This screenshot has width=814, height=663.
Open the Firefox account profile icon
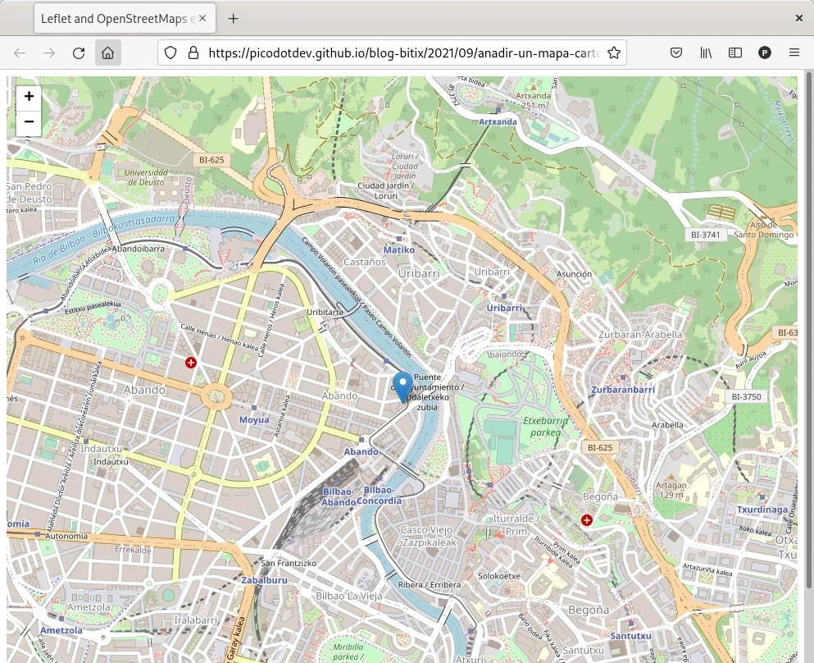764,53
